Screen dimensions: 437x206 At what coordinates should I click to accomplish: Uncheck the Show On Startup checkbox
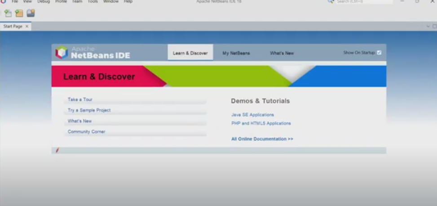click(x=379, y=53)
